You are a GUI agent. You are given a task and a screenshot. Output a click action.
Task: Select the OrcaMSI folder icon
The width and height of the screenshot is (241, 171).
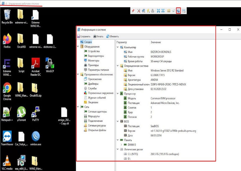coord(21,41)
